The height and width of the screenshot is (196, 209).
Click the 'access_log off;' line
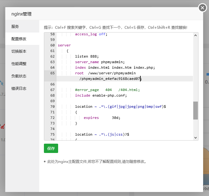tap(91, 34)
